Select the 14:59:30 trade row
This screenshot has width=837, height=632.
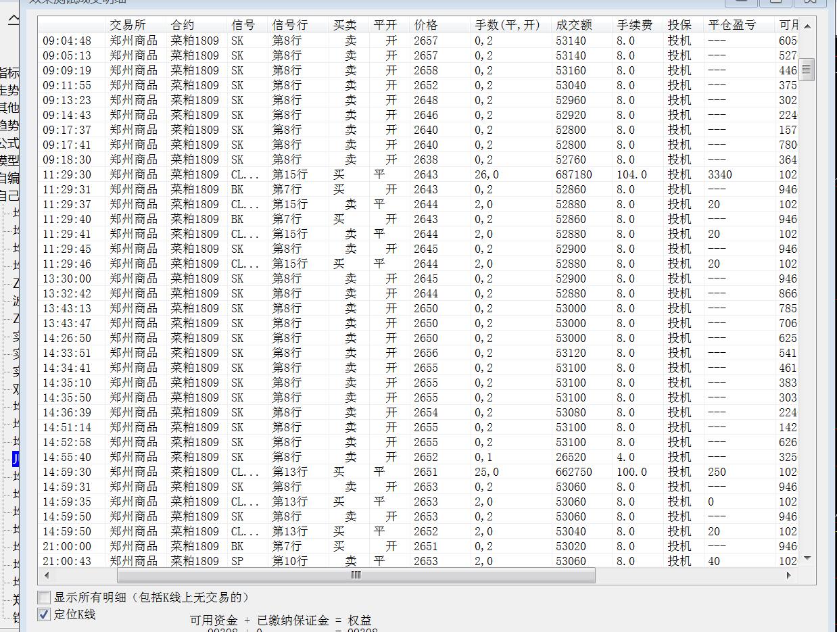[270, 472]
